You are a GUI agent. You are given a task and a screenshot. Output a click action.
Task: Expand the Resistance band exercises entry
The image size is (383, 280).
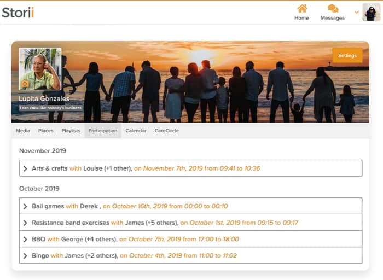(25, 223)
